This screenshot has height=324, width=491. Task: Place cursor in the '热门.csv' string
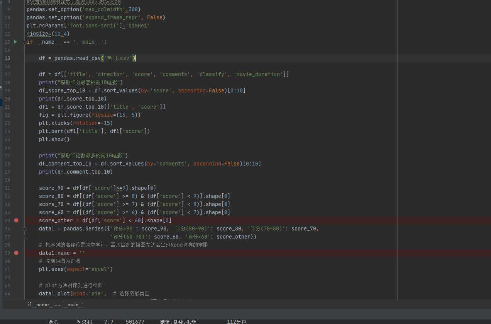[x=118, y=58]
